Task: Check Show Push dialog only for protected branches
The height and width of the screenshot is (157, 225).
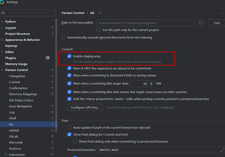Action: 75,141
